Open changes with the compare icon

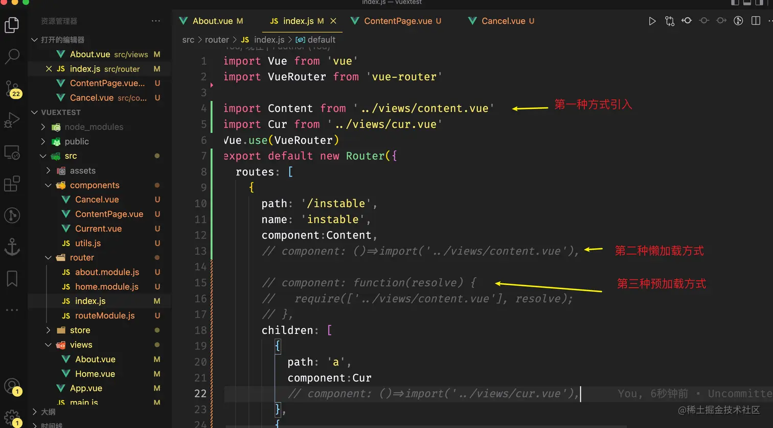click(x=670, y=21)
